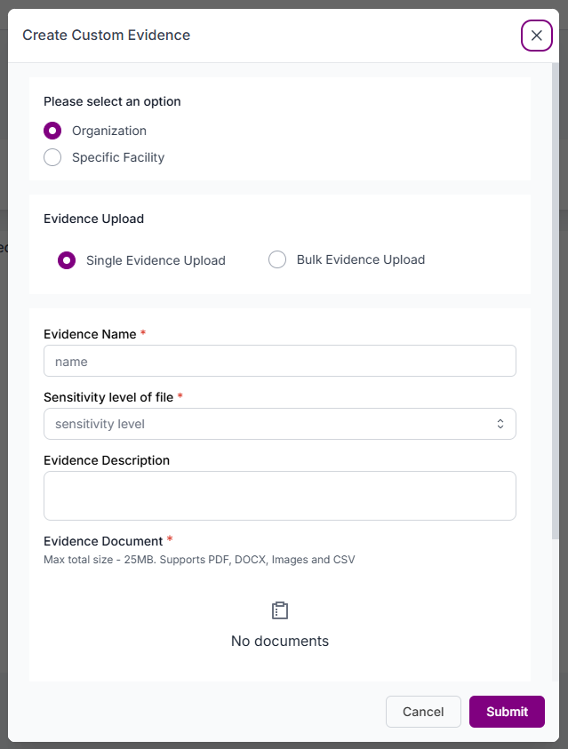
Task: Click the 'No documents' placeholder text
Action: (x=280, y=641)
